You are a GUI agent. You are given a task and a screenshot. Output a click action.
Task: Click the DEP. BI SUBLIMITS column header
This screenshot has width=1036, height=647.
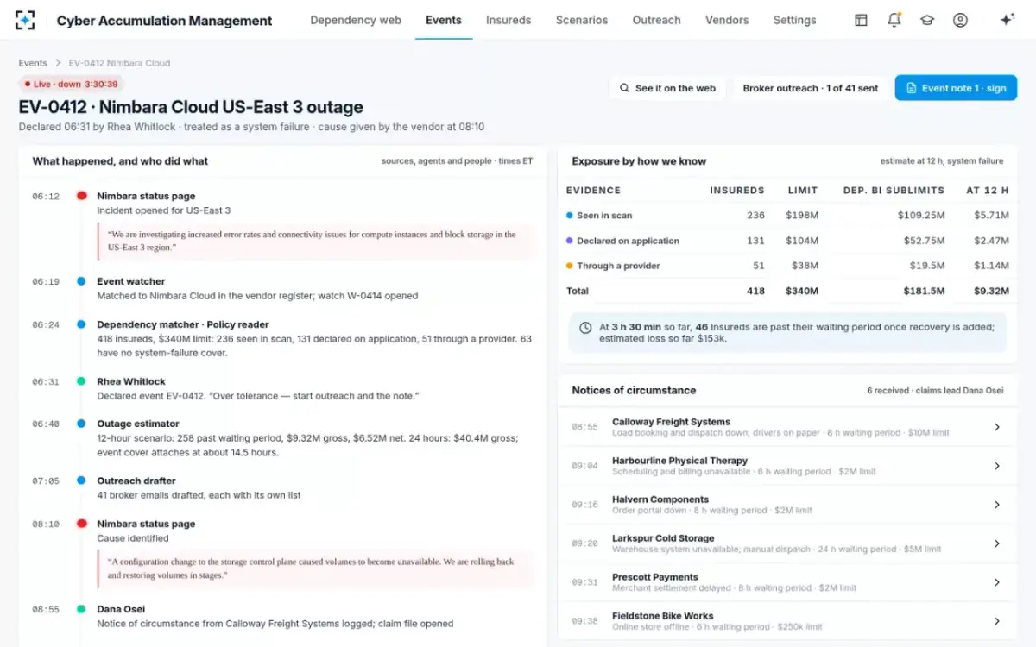[x=894, y=190]
